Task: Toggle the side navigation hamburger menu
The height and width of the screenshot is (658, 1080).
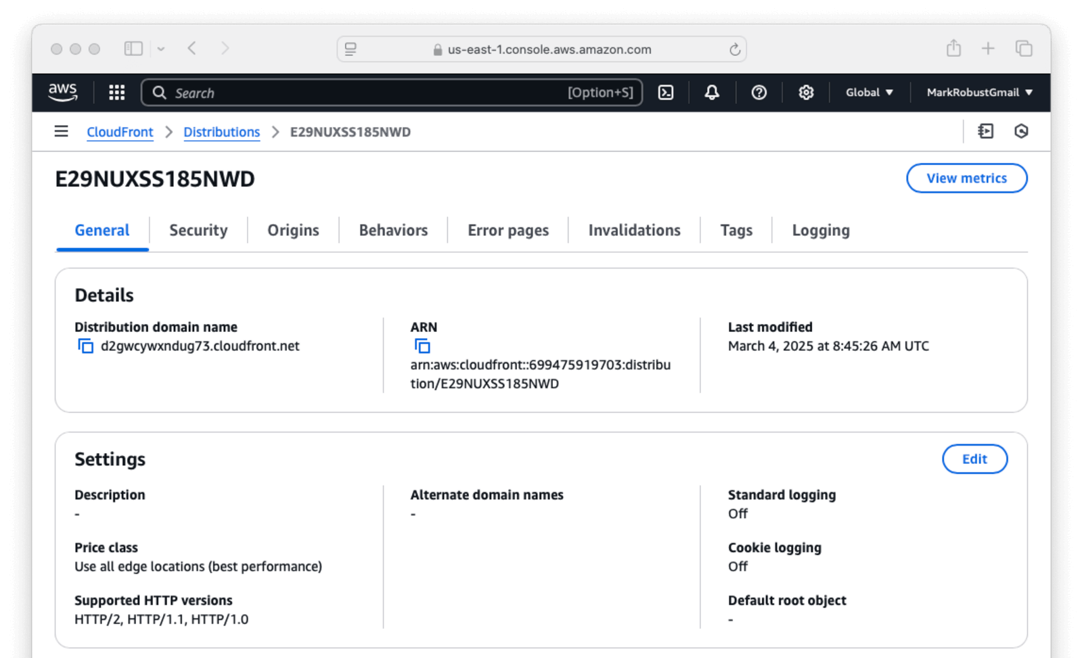Action: (x=62, y=131)
